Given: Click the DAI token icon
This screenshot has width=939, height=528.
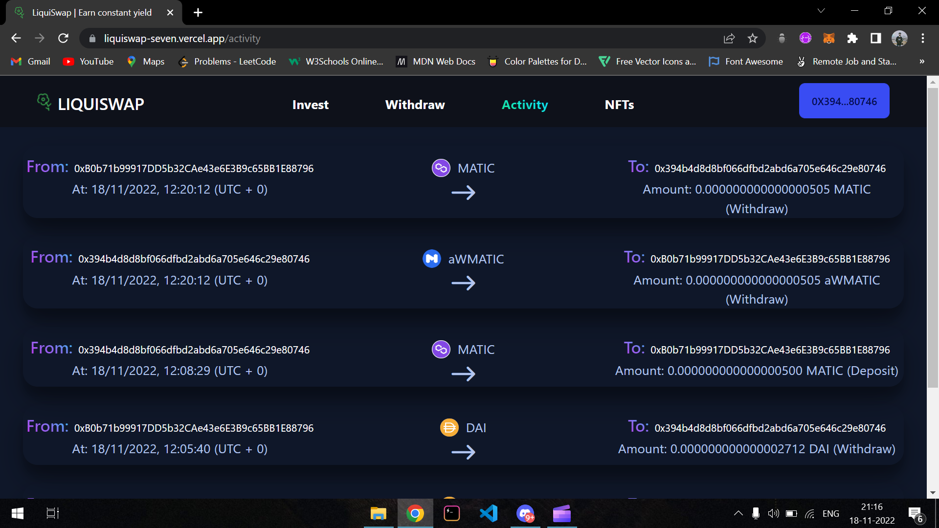Looking at the screenshot, I should [449, 428].
